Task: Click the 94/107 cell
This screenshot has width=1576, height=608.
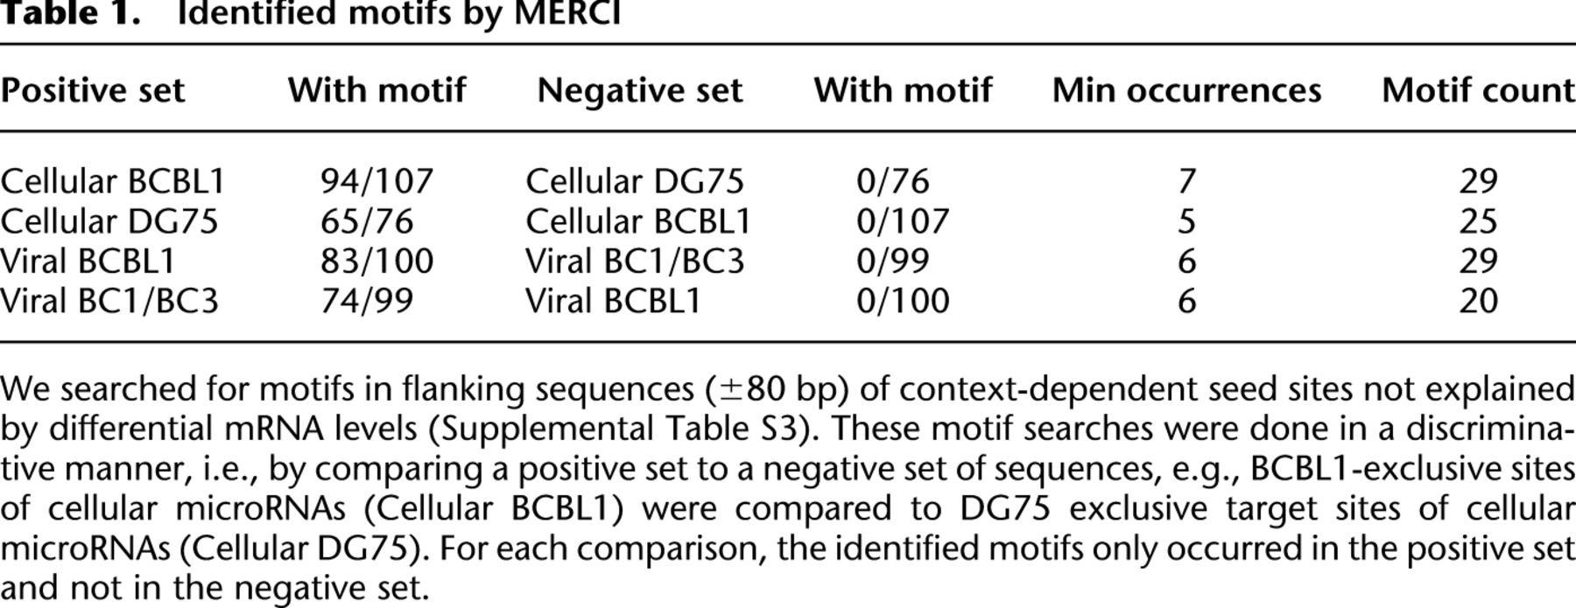Action: pos(376,181)
